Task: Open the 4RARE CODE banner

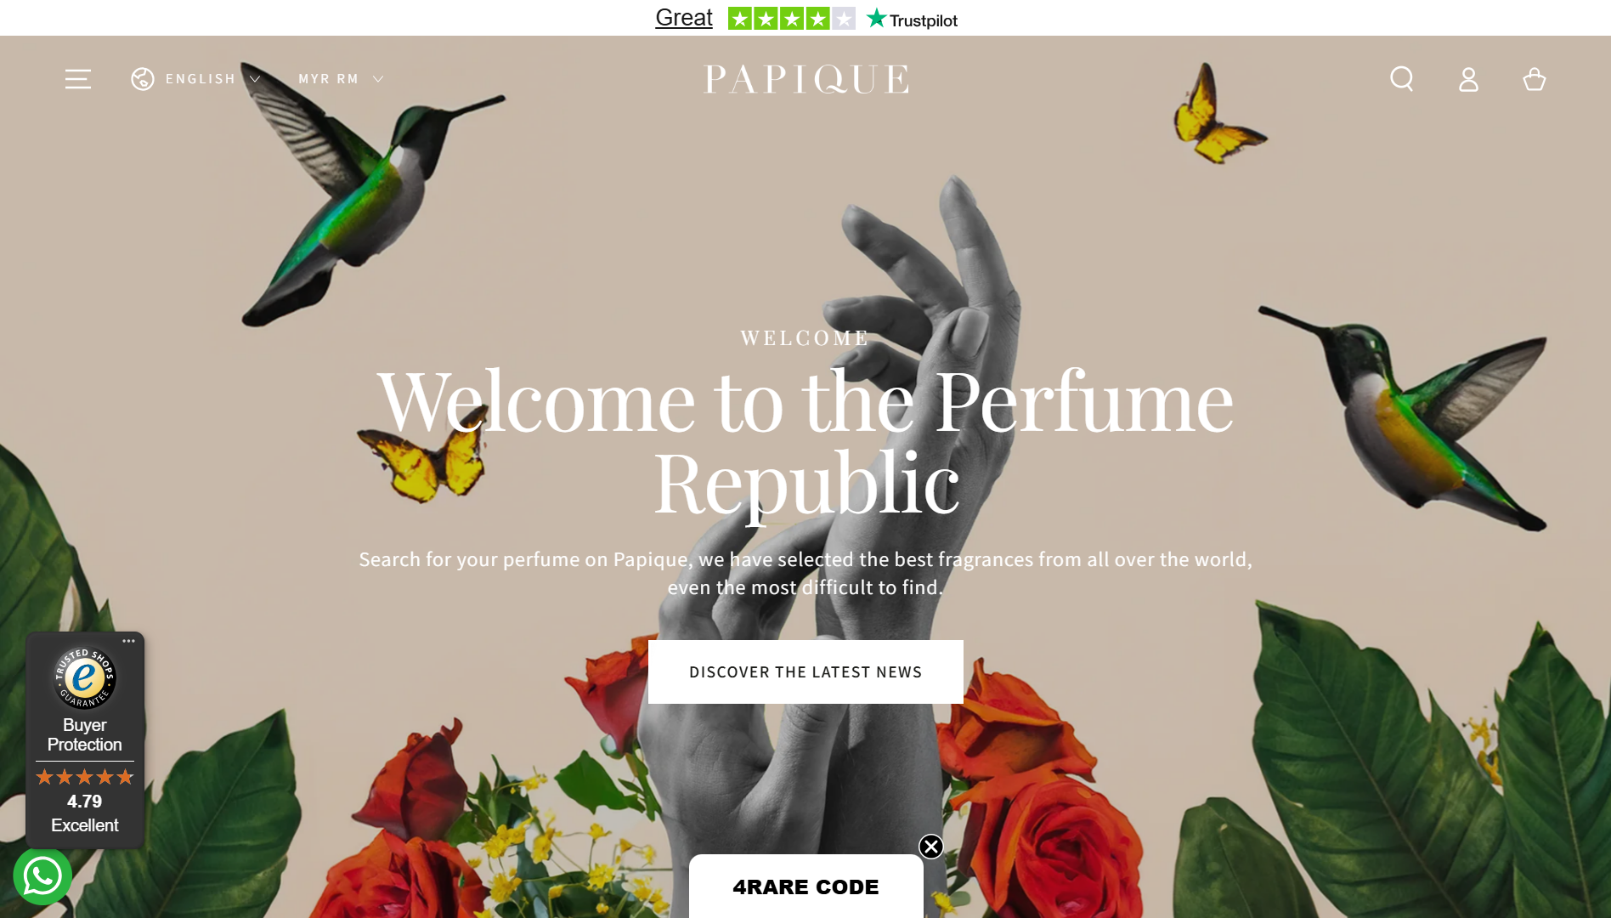Action: click(x=805, y=887)
